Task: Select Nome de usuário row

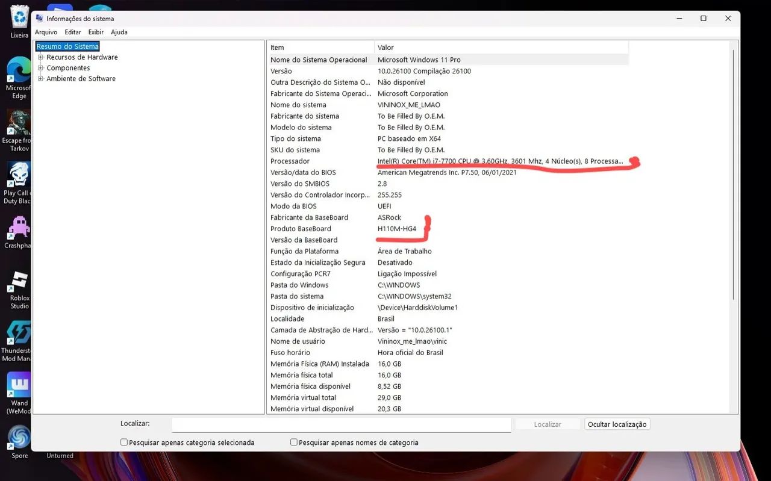Action: [x=448, y=341]
